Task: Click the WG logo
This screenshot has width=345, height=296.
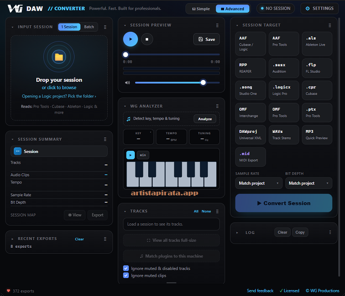Action: [x=15, y=9]
